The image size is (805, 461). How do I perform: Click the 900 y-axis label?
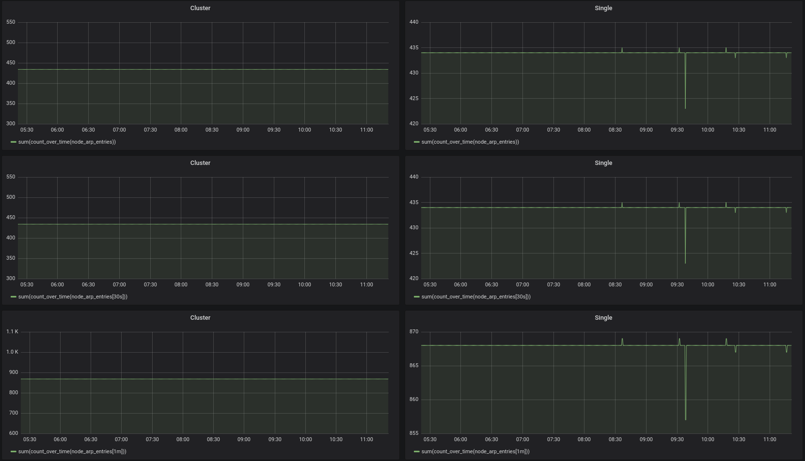coord(14,372)
